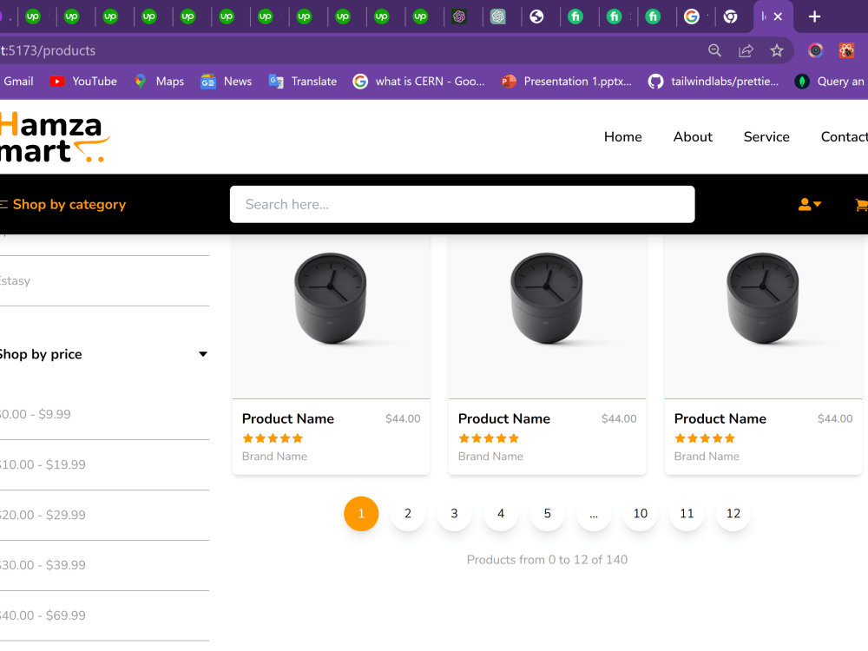Viewport: 868px width, 651px height.
Task: Click inside the Search here field
Action: (x=462, y=204)
